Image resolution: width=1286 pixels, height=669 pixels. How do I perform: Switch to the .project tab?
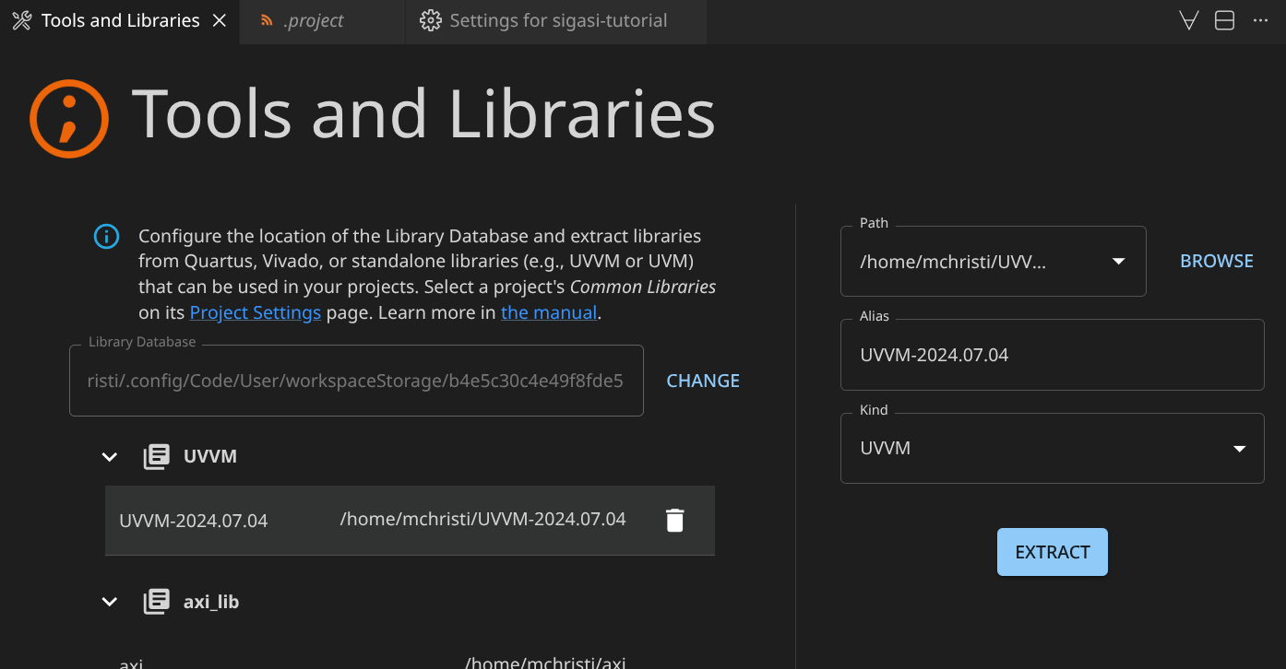314,20
